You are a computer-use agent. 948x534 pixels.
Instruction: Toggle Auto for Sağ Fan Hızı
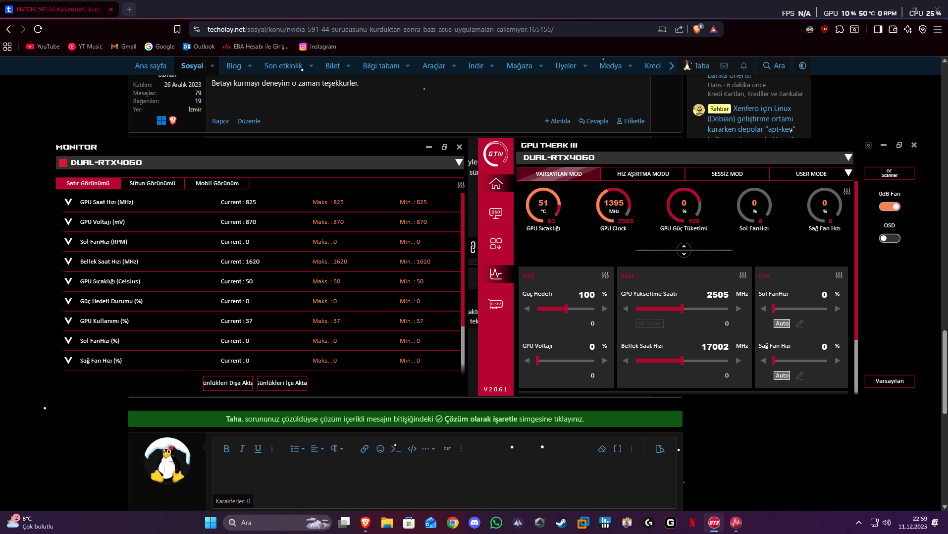coord(782,375)
